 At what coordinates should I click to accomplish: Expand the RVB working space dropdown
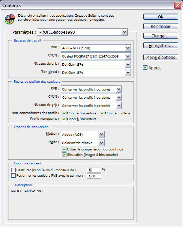click(96, 48)
